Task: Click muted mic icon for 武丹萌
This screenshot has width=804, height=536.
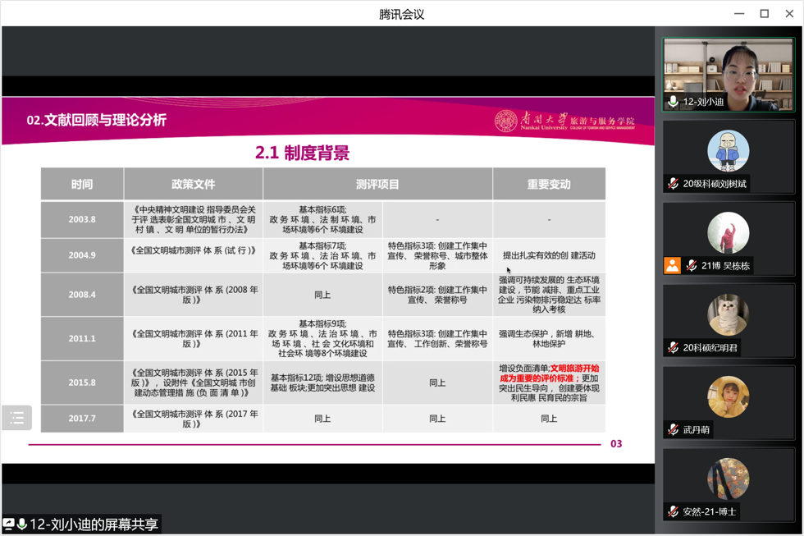Action: (673, 429)
